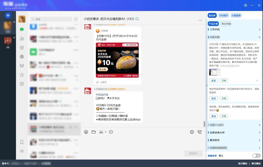Click the plus button next to search
Image resolution: width=263 pixels, height=167 pixels.
(76, 19)
